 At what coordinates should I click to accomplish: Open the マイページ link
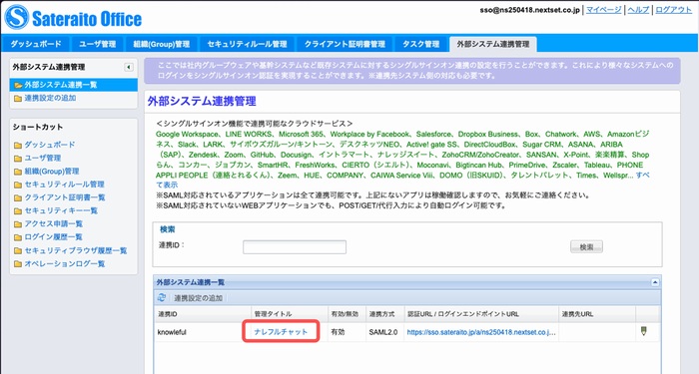(603, 10)
